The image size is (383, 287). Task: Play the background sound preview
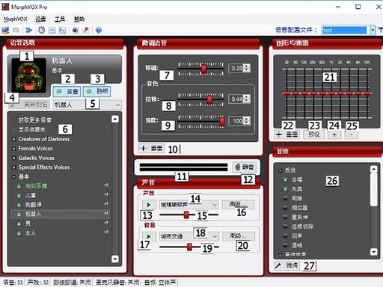click(x=149, y=236)
